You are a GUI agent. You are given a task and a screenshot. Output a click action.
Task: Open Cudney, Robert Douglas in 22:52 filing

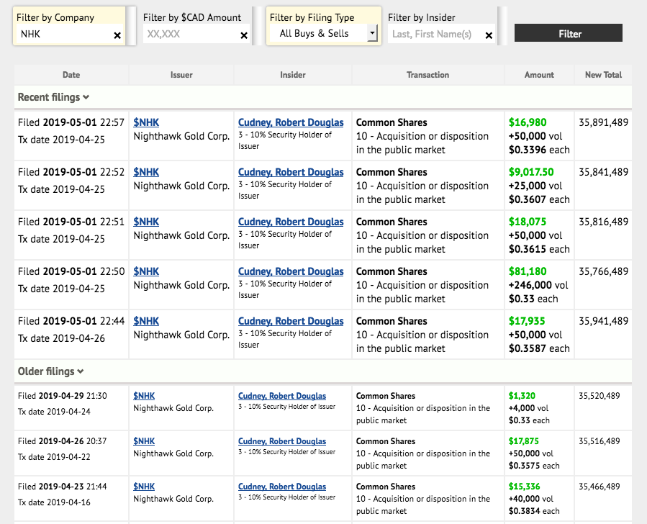291,172
